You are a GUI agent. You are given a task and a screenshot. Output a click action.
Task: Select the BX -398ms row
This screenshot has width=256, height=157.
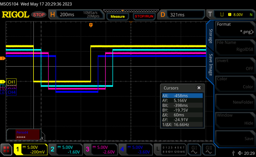coord(182,105)
